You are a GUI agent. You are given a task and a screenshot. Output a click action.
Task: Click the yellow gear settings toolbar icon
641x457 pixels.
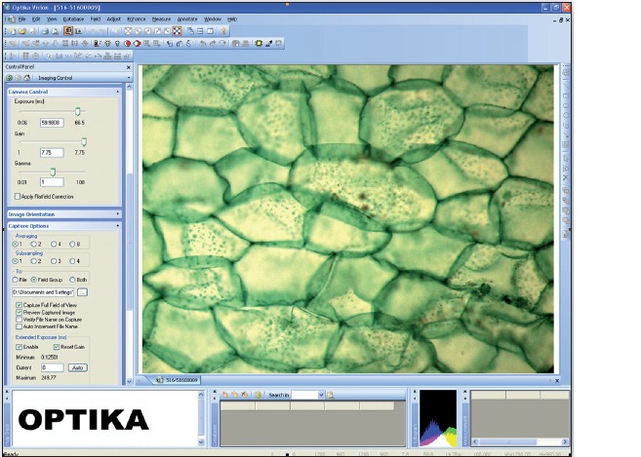click(x=258, y=43)
